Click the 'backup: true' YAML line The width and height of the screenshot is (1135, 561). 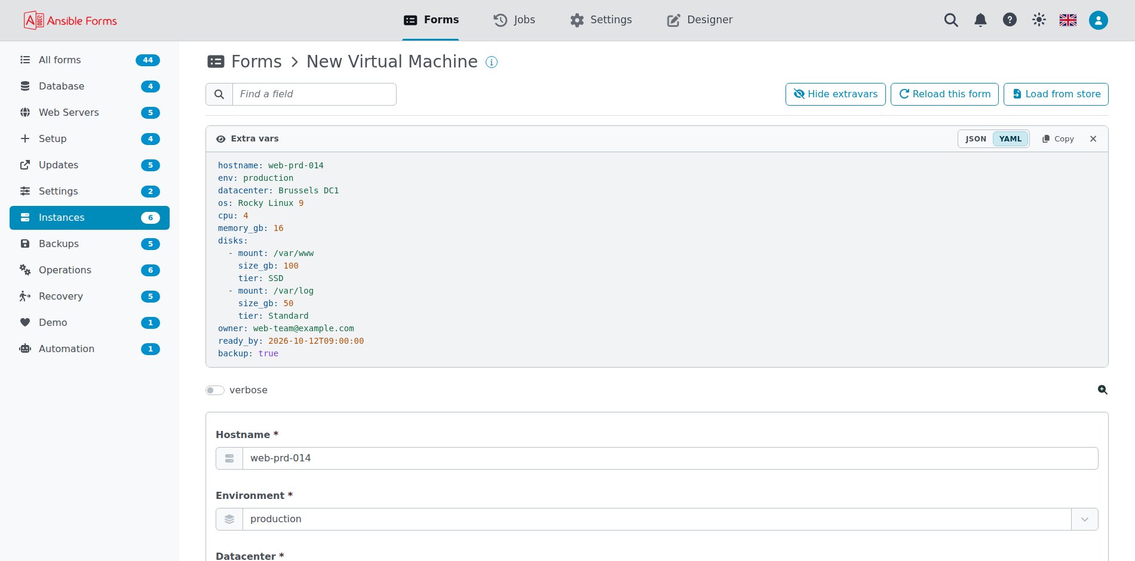coord(248,353)
